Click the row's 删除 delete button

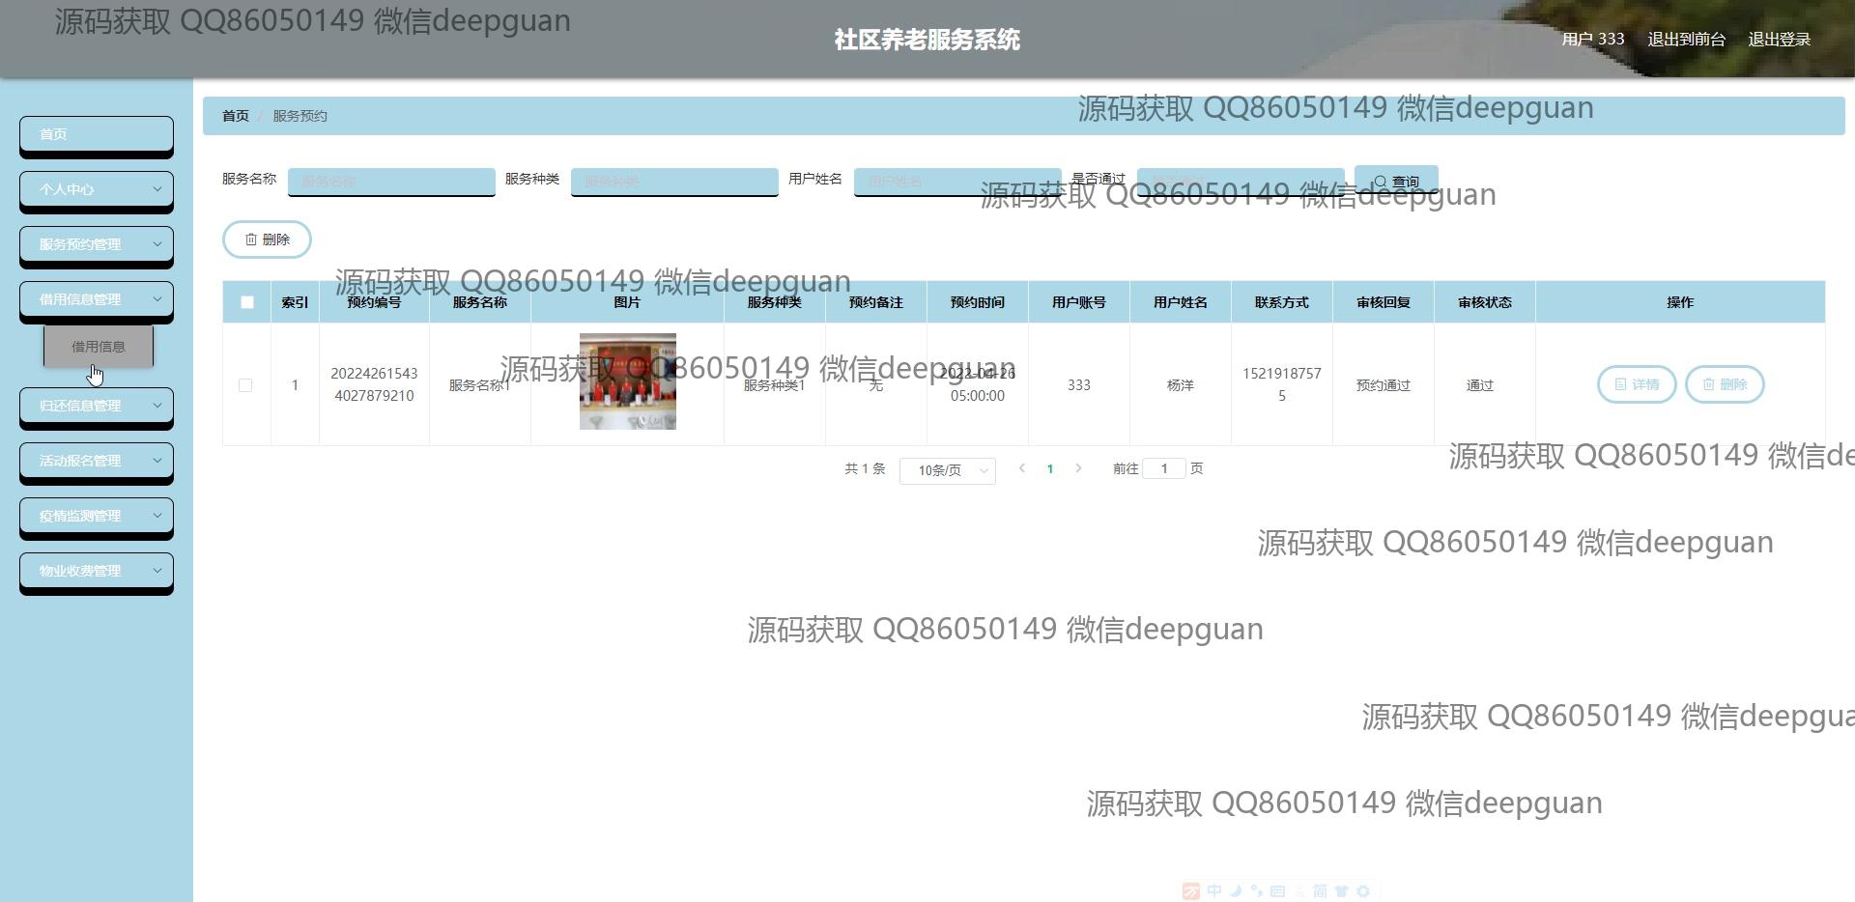coord(1724,384)
